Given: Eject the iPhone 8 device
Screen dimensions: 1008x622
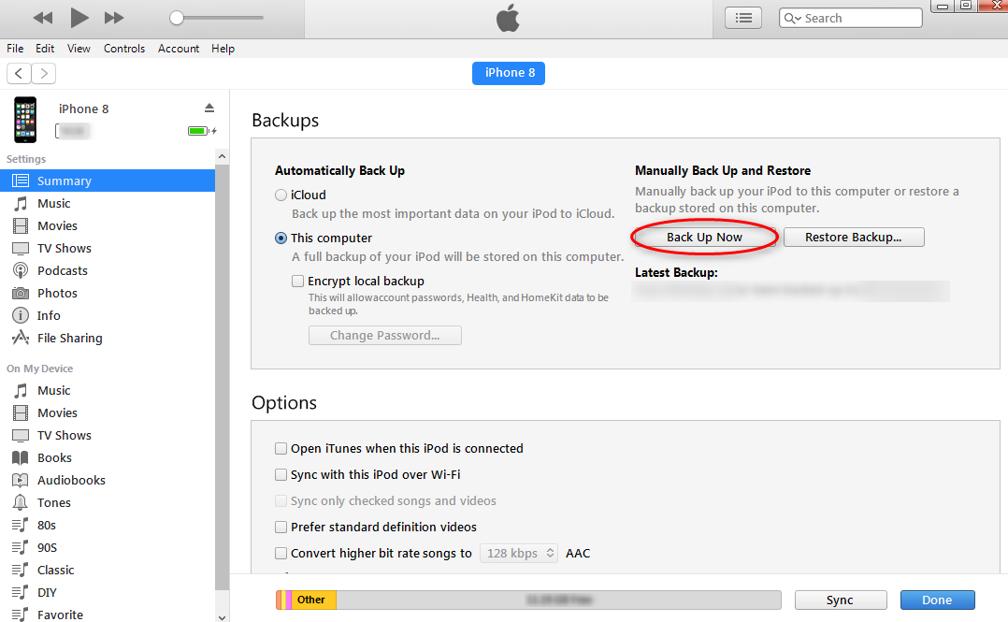Looking at the screenshot, I should pos(209,108).
